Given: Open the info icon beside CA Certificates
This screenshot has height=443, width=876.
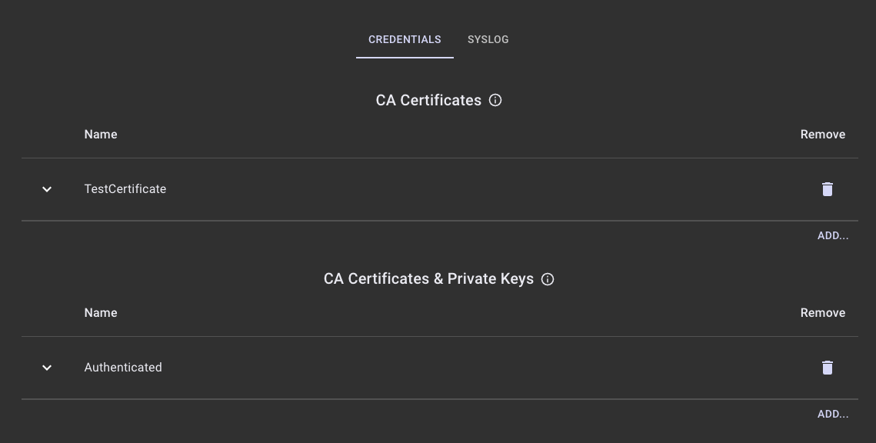Looking at the screenshot, I should pos(495,100).
